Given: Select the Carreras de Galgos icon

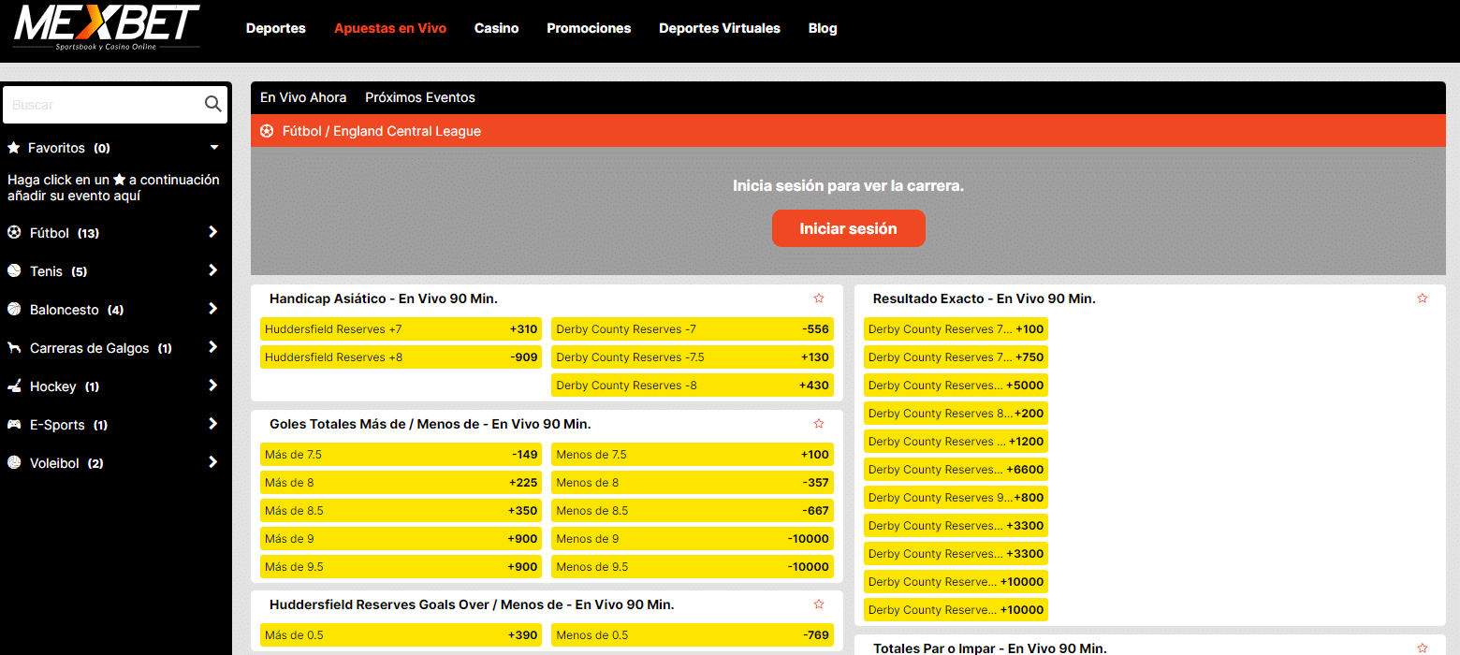Looking at the screenshot, I should (x=13, y=347).
